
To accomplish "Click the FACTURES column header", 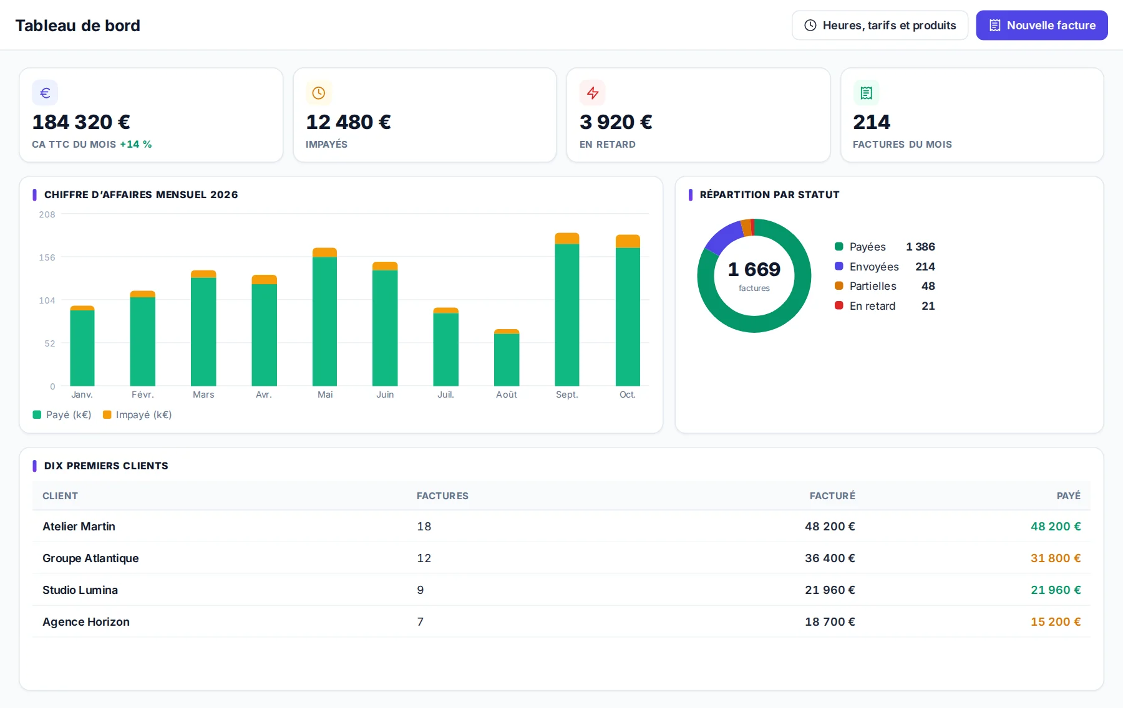I will [442, 496].
